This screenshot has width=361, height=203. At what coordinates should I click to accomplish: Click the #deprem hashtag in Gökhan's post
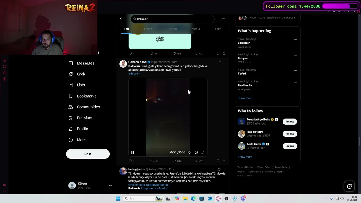[x=134, y=74]
